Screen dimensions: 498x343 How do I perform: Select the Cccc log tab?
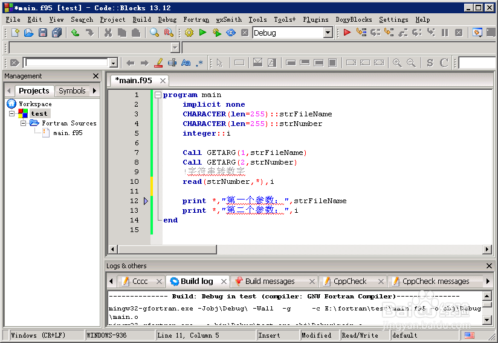click(x=140, y=282)
